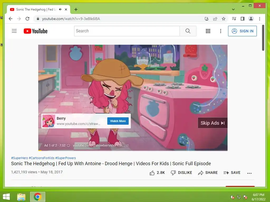
Task: Bookmark this page with the star
Action: point(224,19)
